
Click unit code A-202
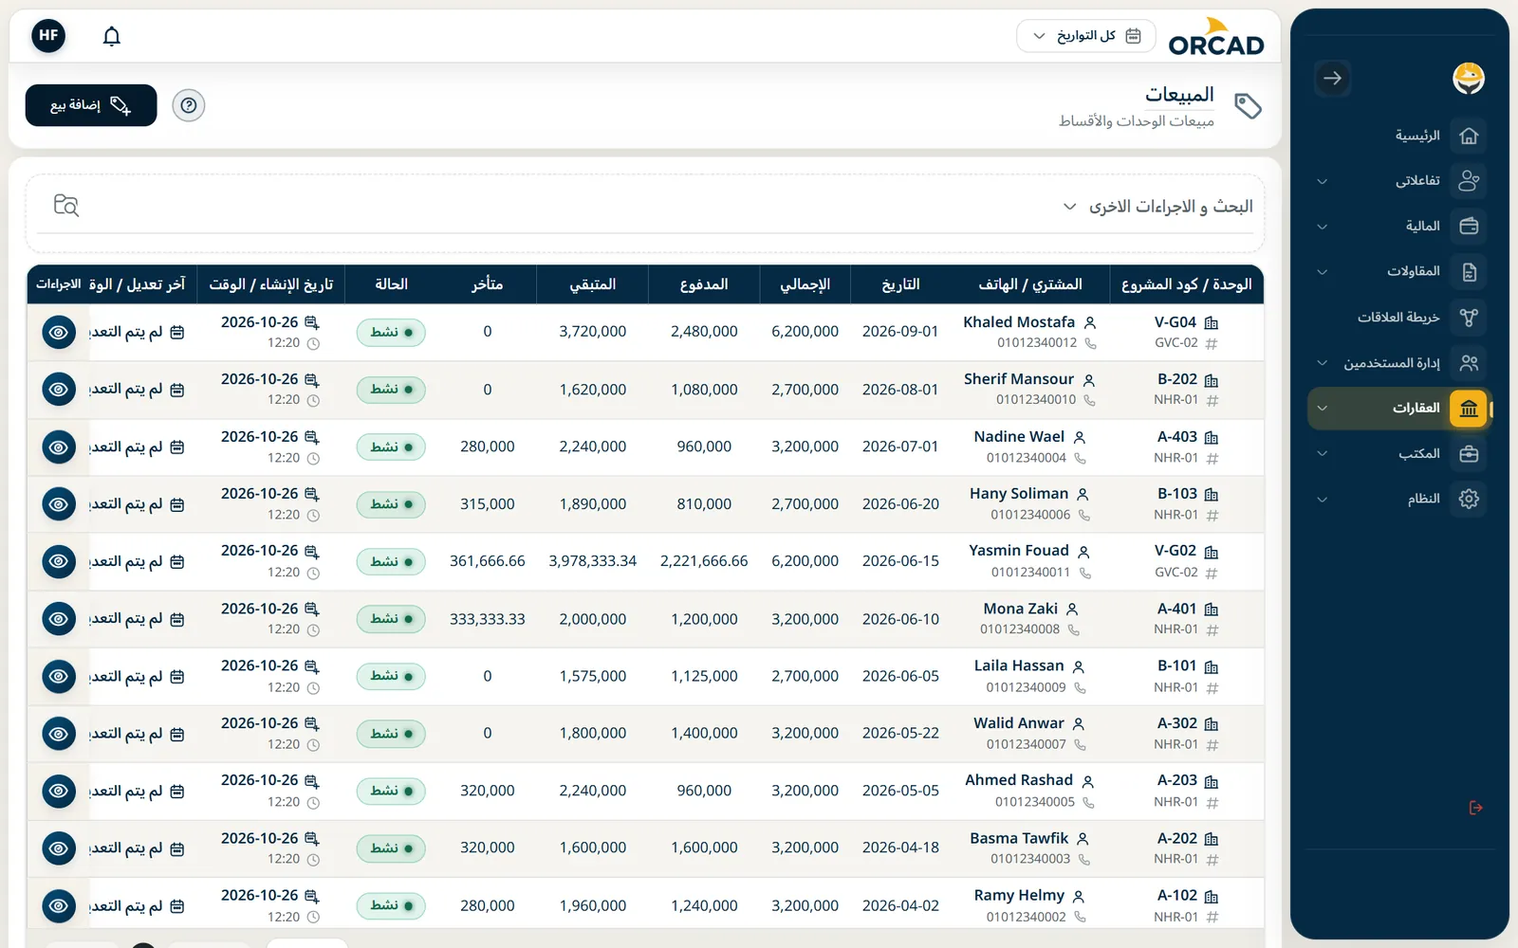click(1177, 839)
